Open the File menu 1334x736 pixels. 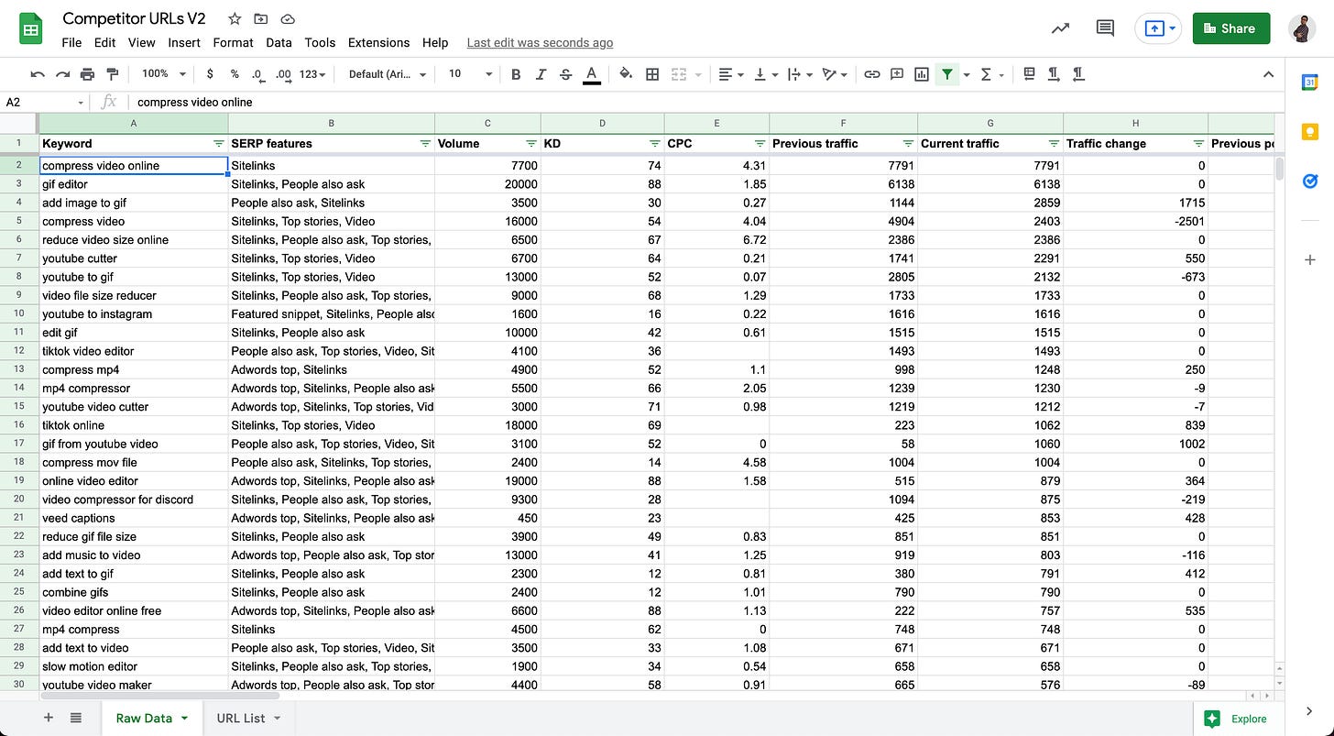71,42
